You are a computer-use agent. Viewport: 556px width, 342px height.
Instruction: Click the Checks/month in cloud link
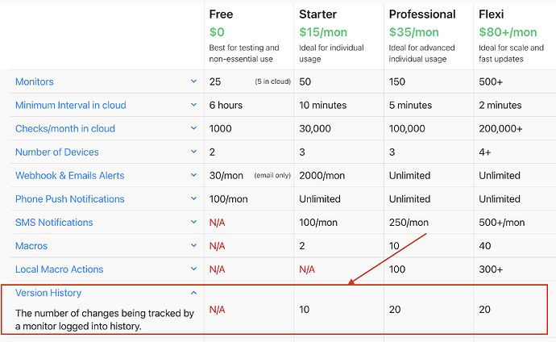pyautogui.click(x=64, y=128)
